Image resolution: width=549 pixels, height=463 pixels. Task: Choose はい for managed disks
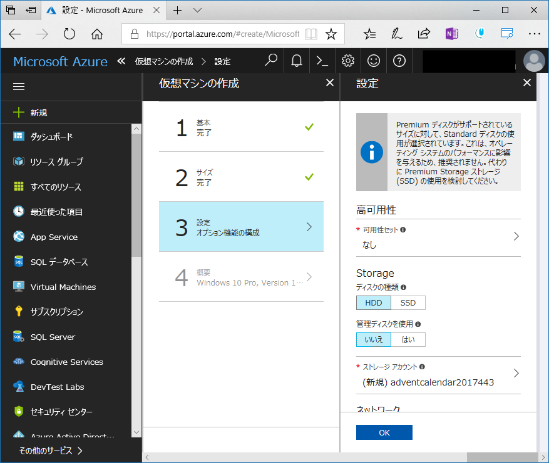(408, 339)
